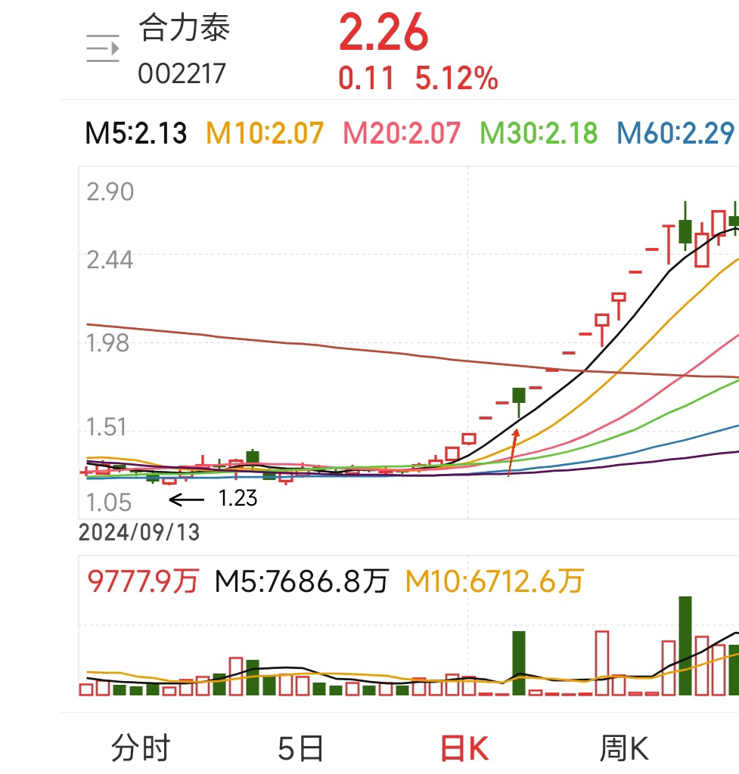Open the stock list menu icon
The height and width of the screenshot is (774, 739).
click(103, 48)
